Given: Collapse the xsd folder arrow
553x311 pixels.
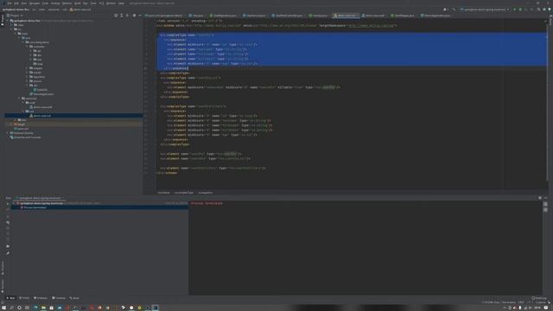Looking at the screenshot, I should (23, 111).
